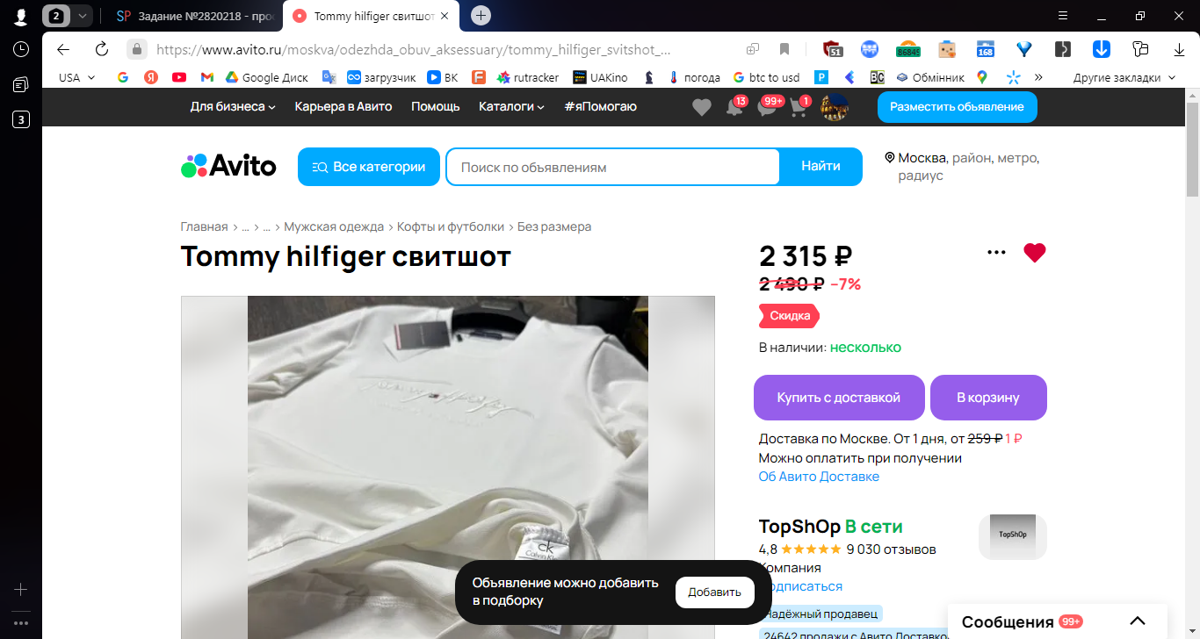Open TopShOp seller avatar thumbnail
1200x639 pixels.
click(1013, 536)
